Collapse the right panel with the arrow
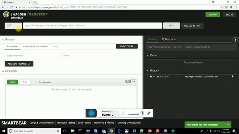This screenshot has width=239, height=134. coord(235,40)
